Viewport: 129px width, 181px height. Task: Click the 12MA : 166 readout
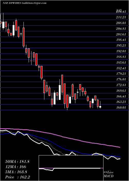click(x=15, y=167)
